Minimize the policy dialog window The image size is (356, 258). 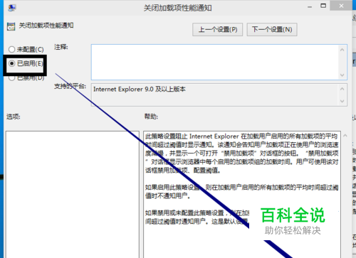310,7
